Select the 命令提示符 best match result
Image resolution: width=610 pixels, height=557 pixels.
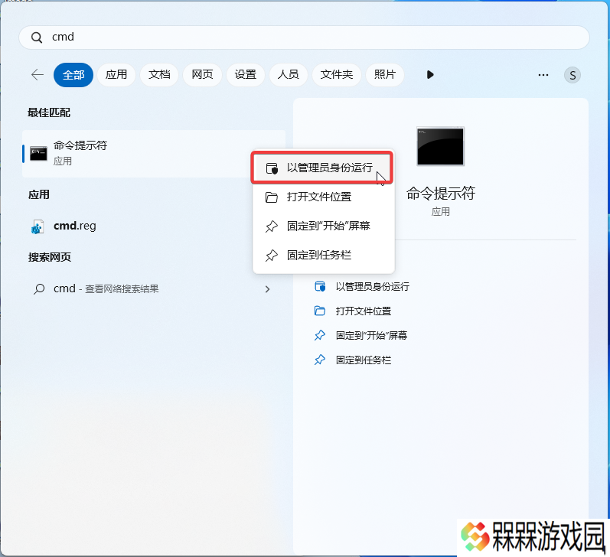point(154,154)
